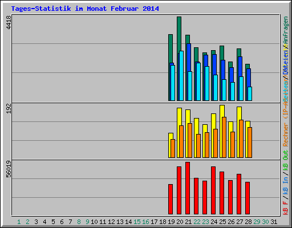Select day 24 on the x-axis
292x228 pixels.
point(214,222)
